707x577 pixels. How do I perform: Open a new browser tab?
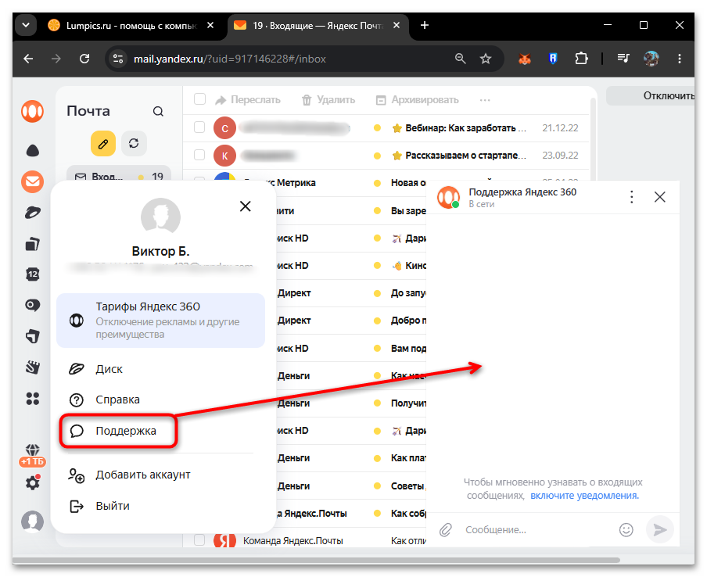click(425, 25)
